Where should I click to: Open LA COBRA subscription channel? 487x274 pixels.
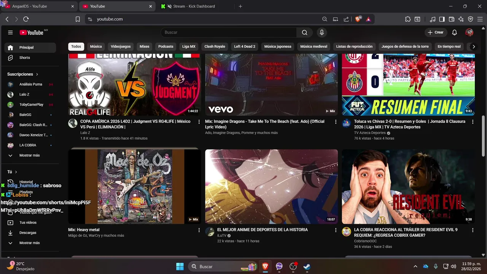[30, 145]
